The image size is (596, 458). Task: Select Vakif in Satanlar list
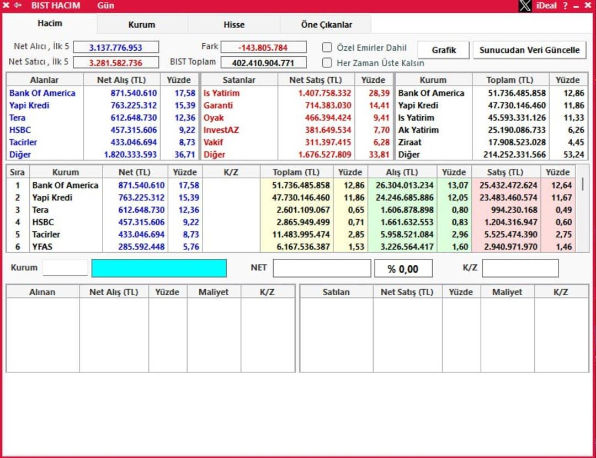tap(213, 142)
